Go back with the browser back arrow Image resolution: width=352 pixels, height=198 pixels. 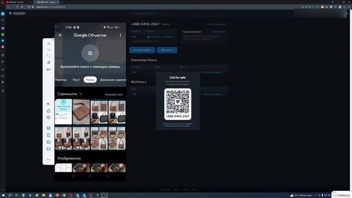(8, 7)
